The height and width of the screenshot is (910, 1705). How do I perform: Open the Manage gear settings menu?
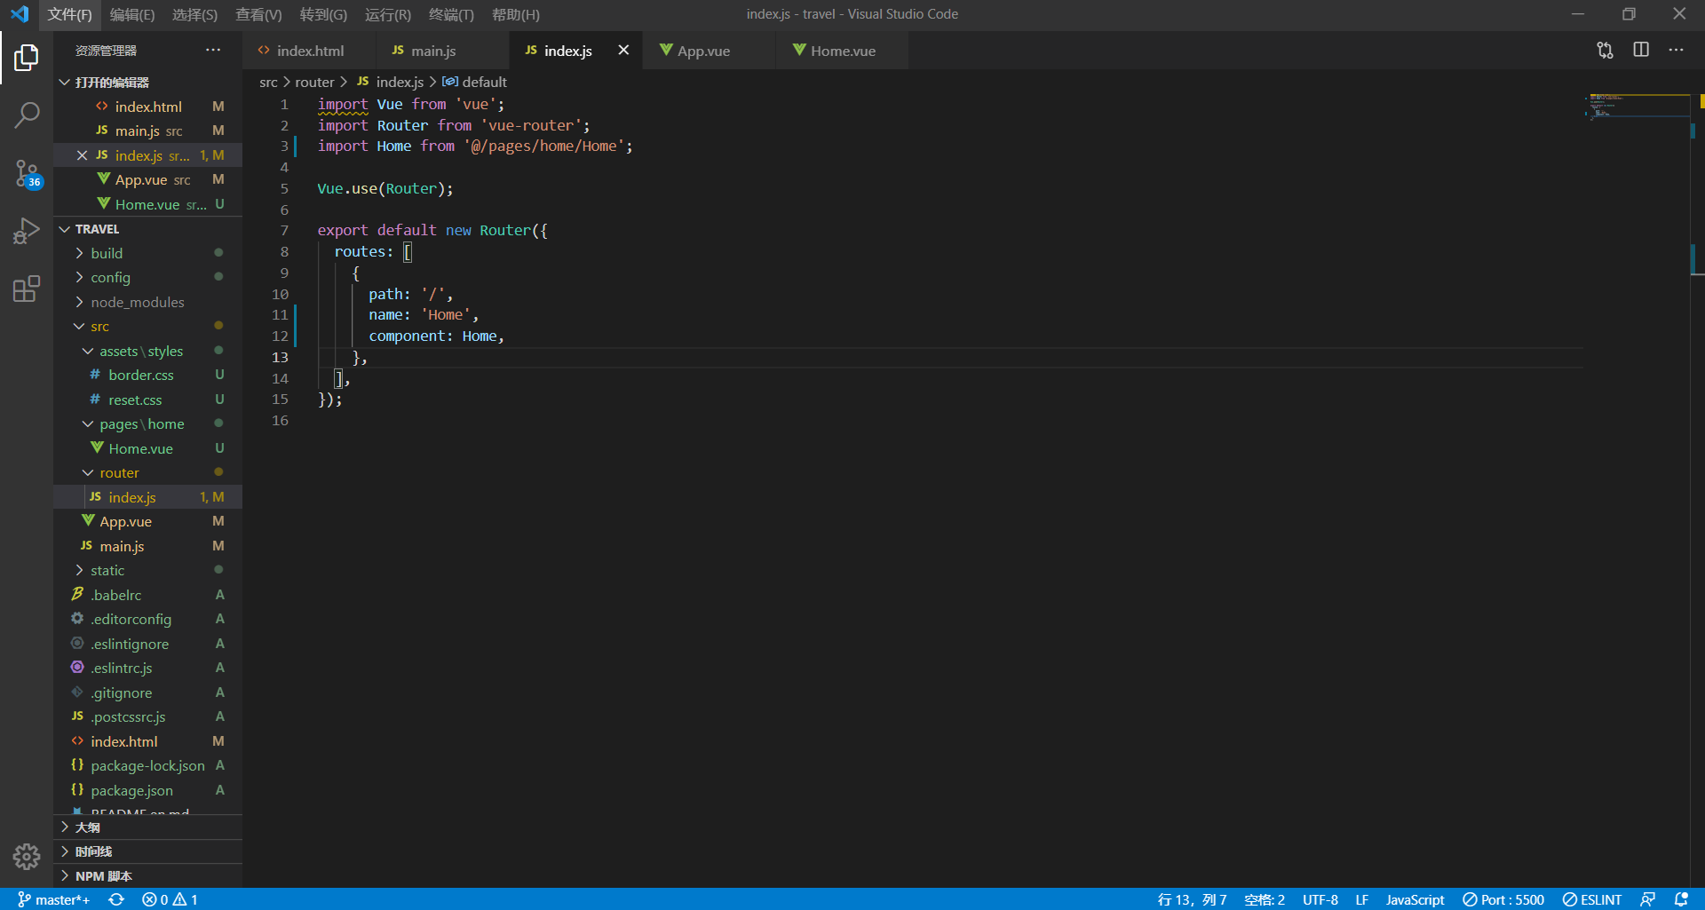pos(27,856)
